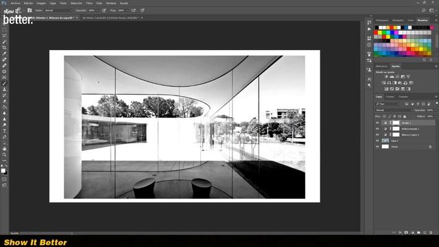This screenshot has height=247, width=439.
Task: Add a Color Balance adjustment from Ajustes
Action: 389,83
